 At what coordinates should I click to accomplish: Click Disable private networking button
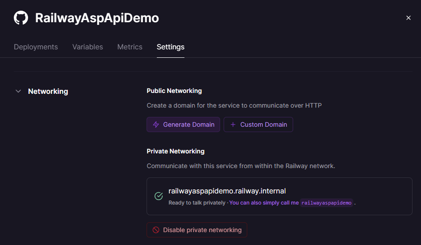point(197,230)
